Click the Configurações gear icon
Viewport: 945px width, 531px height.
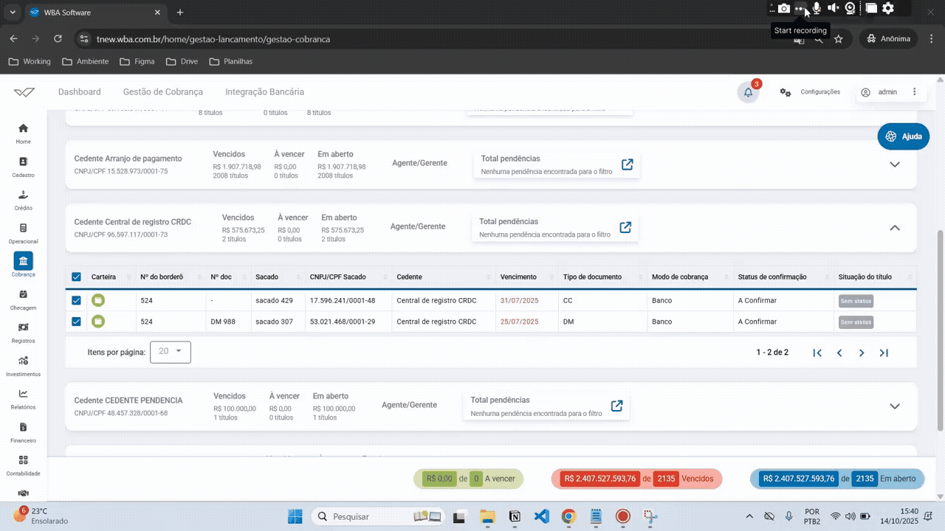[786, 92]
